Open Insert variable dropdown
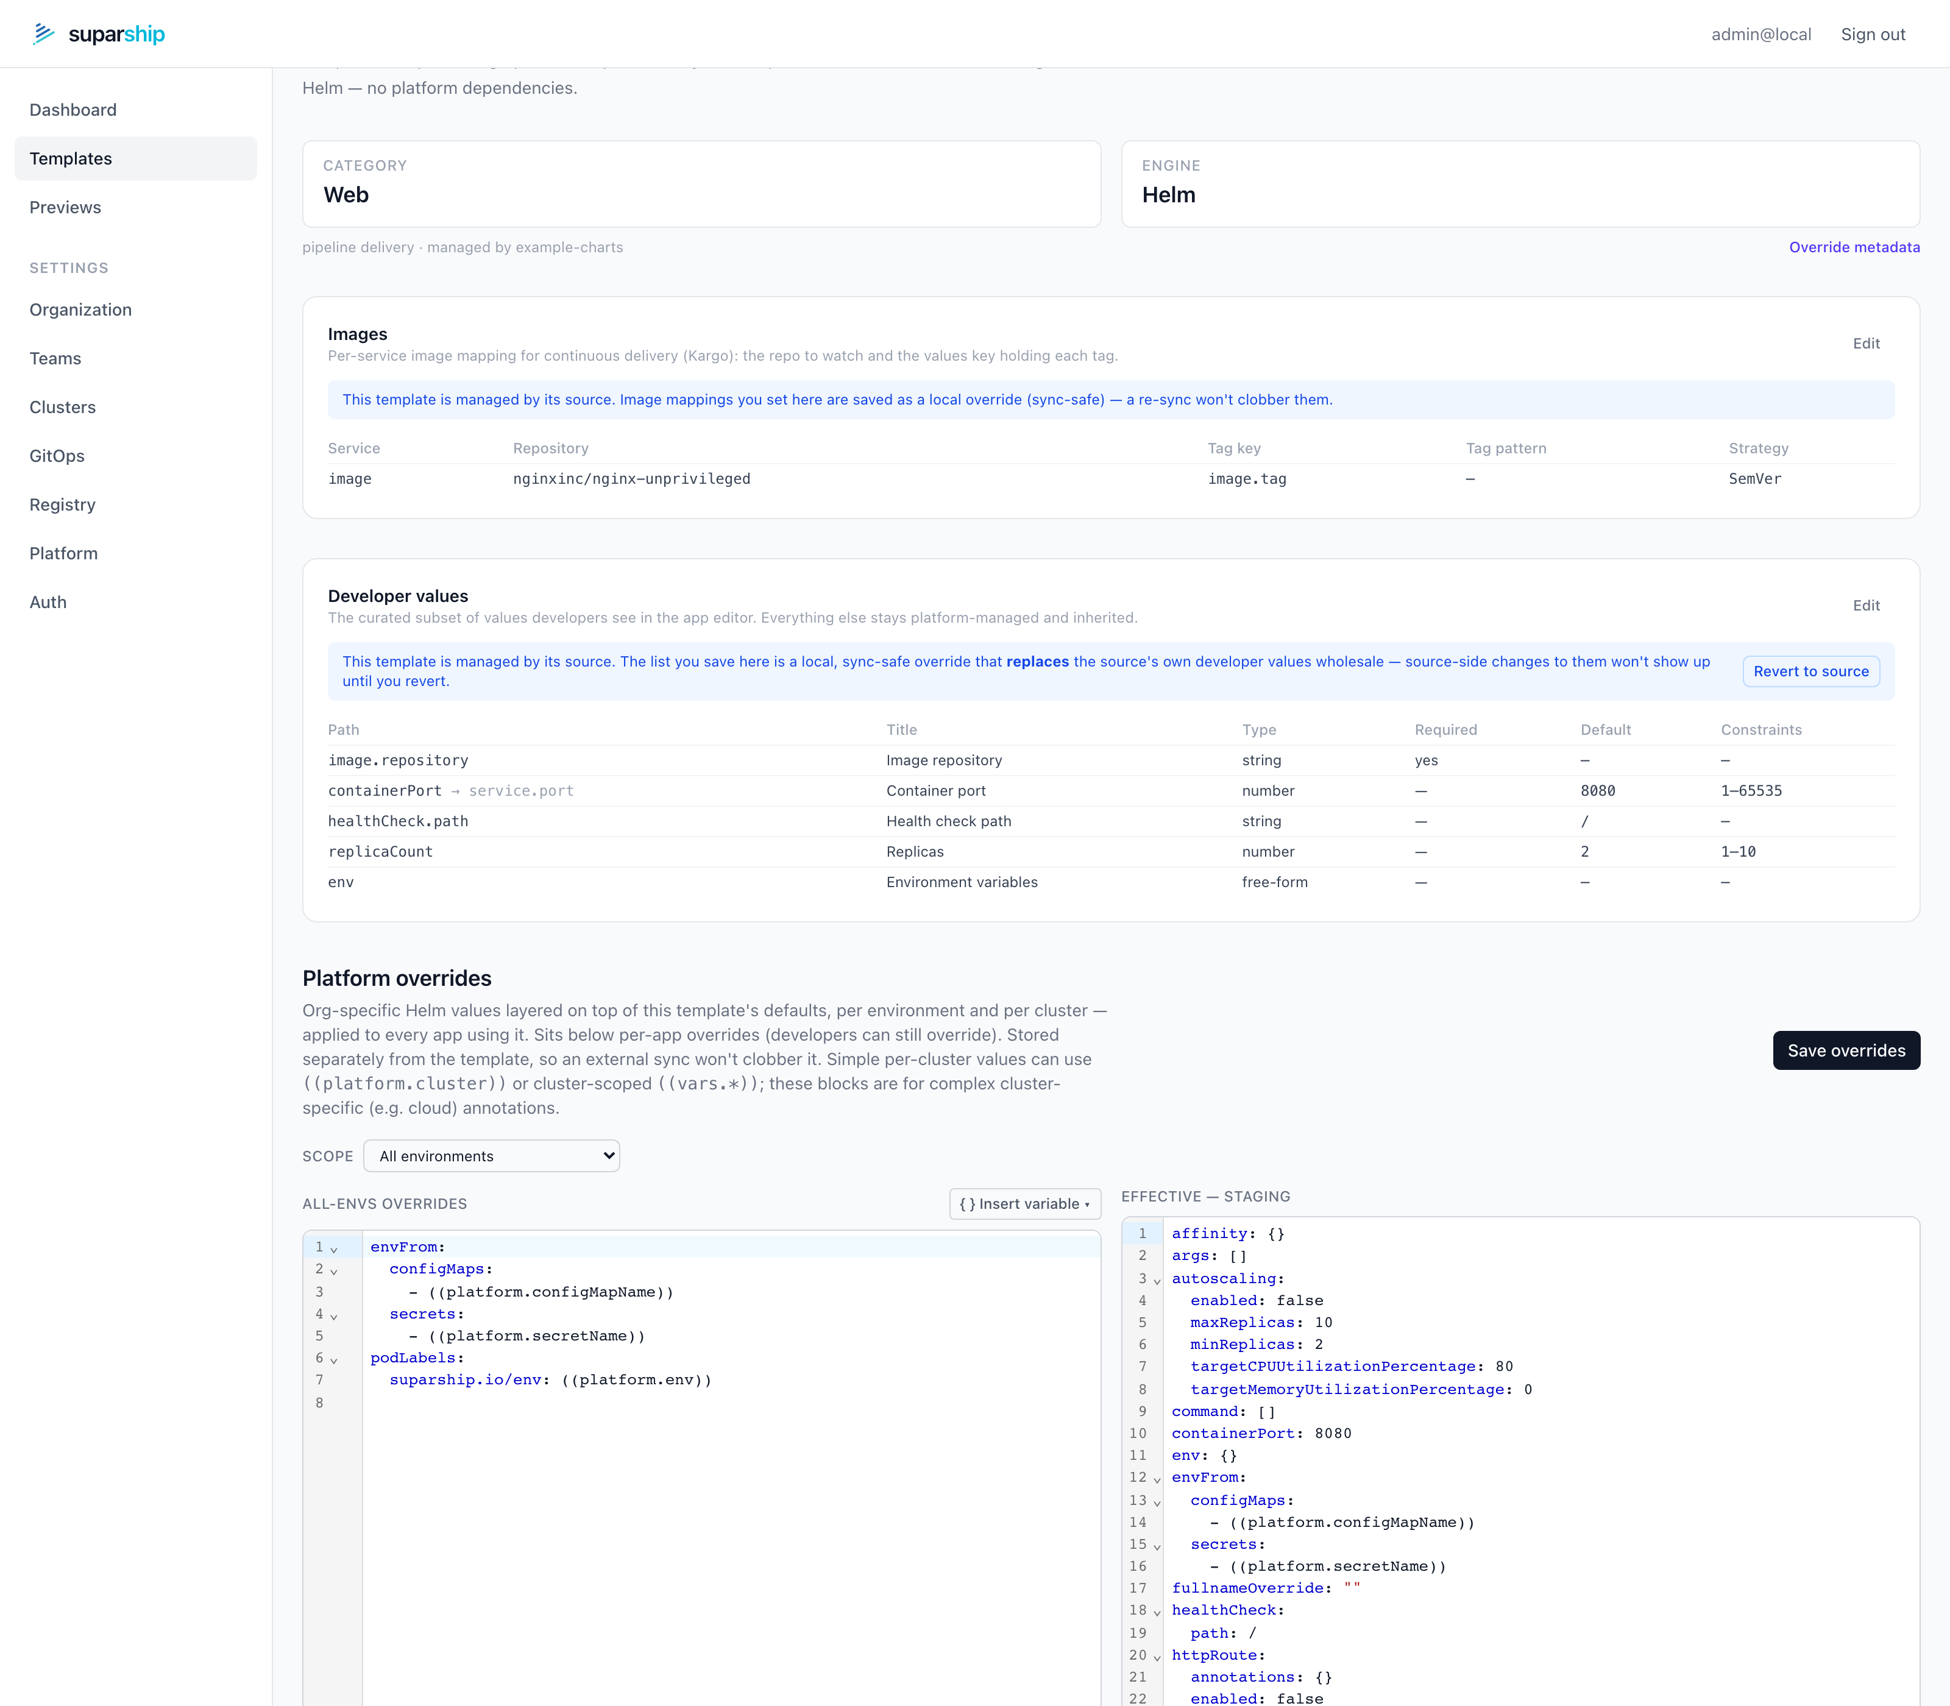The image size is (1950, 1706). pyautogui.click(x=1024, y=1203)
